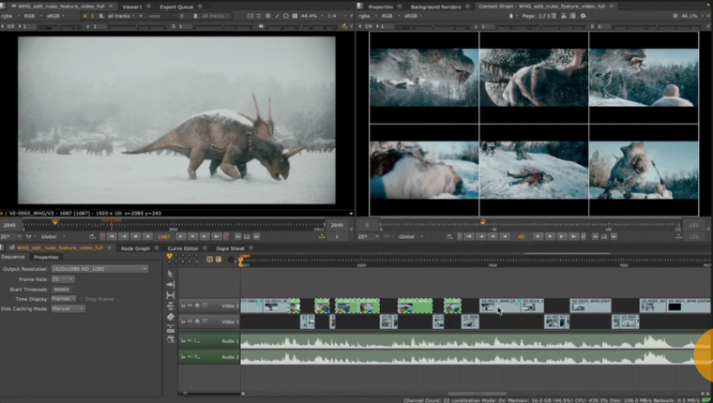The image size is (713, 403).
Task: Click the left viewer timeline scrub bar
Action: point(174,224)
